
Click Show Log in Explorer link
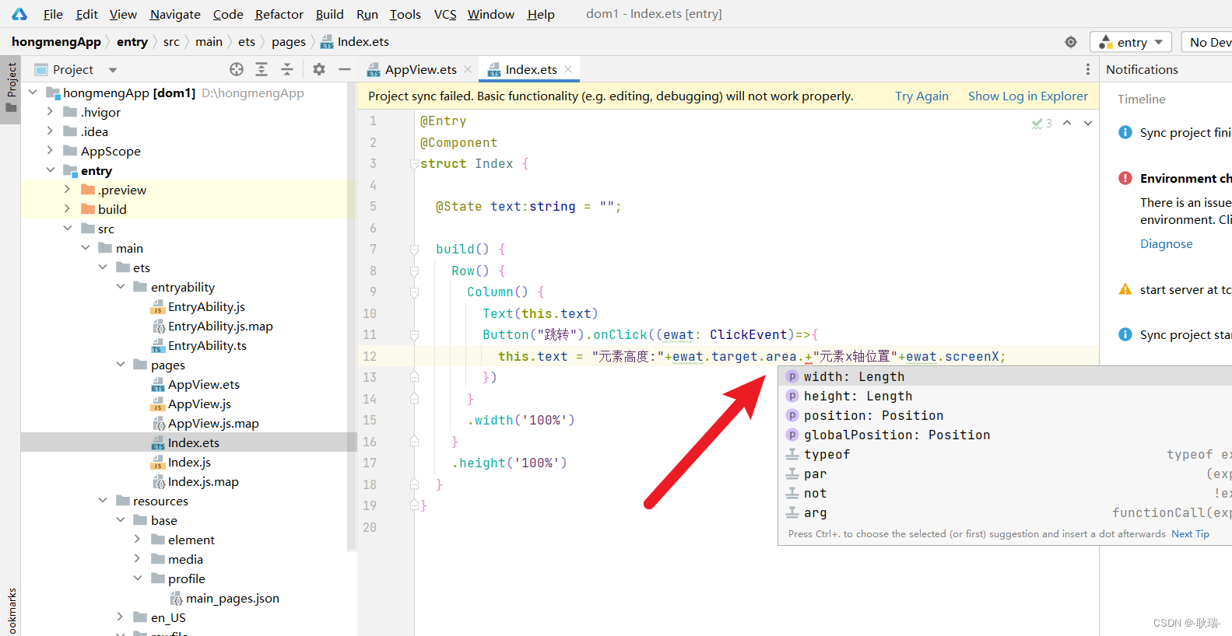pos(1027,96)
